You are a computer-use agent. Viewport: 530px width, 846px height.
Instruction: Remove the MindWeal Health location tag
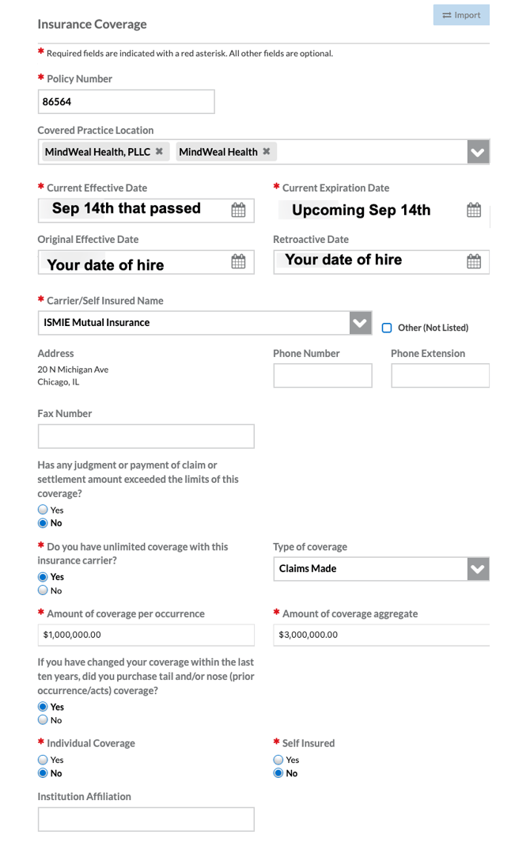[x=267, y=152]
